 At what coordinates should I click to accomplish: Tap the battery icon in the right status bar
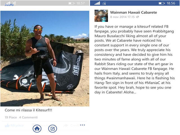[162, 3]
